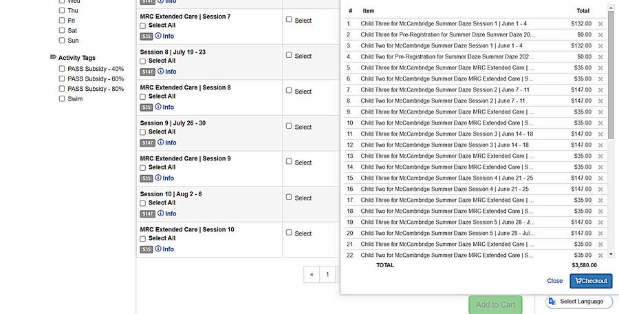Click the Activity Tags tag icon
This screenshot has width=619, height=314.
click(53, 57)
